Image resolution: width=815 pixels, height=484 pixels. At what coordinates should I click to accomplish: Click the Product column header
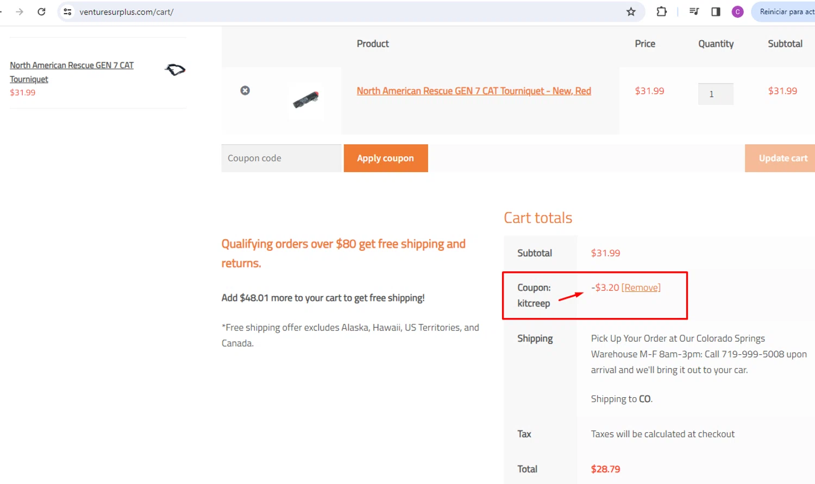pyautogui.click(x=373, y=44)
